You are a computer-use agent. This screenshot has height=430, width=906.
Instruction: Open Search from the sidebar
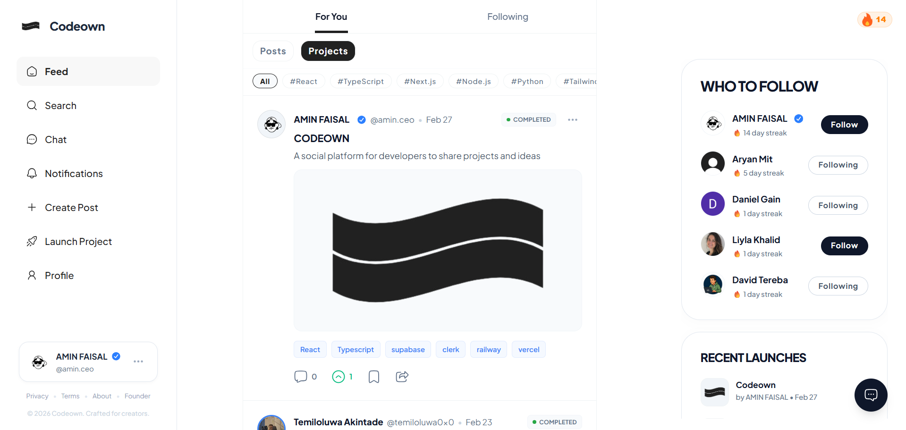click(x=60, y=105)
